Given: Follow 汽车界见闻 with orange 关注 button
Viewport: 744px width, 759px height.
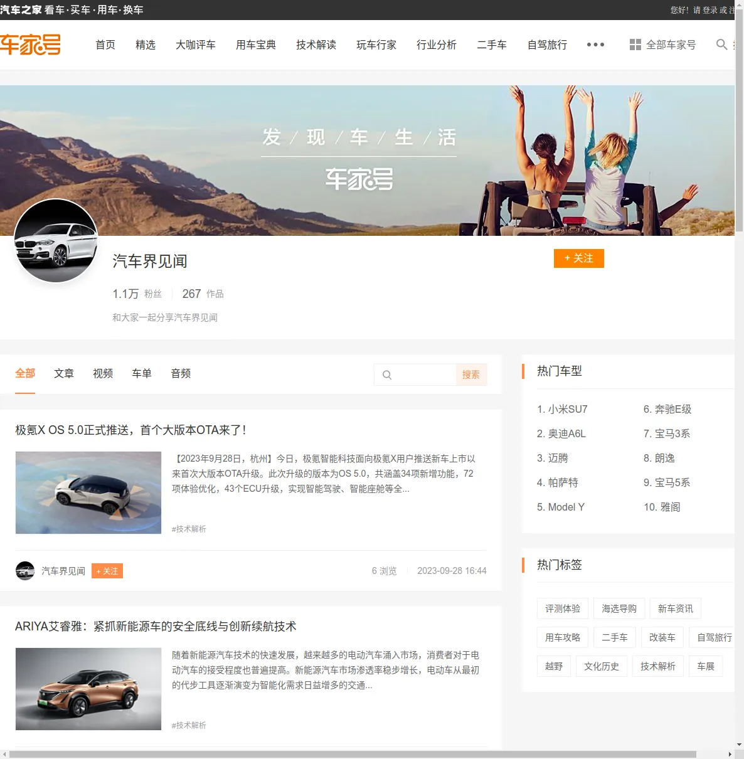Looking at the screenshot, I should (579, 258).
